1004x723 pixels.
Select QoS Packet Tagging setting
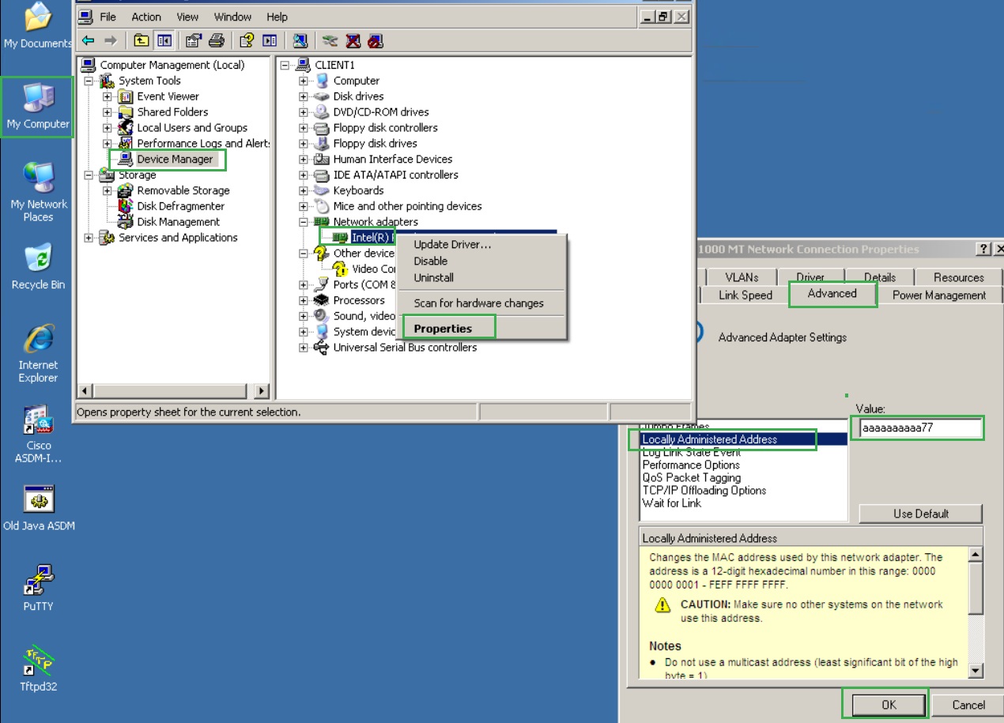tap(691, 477)
